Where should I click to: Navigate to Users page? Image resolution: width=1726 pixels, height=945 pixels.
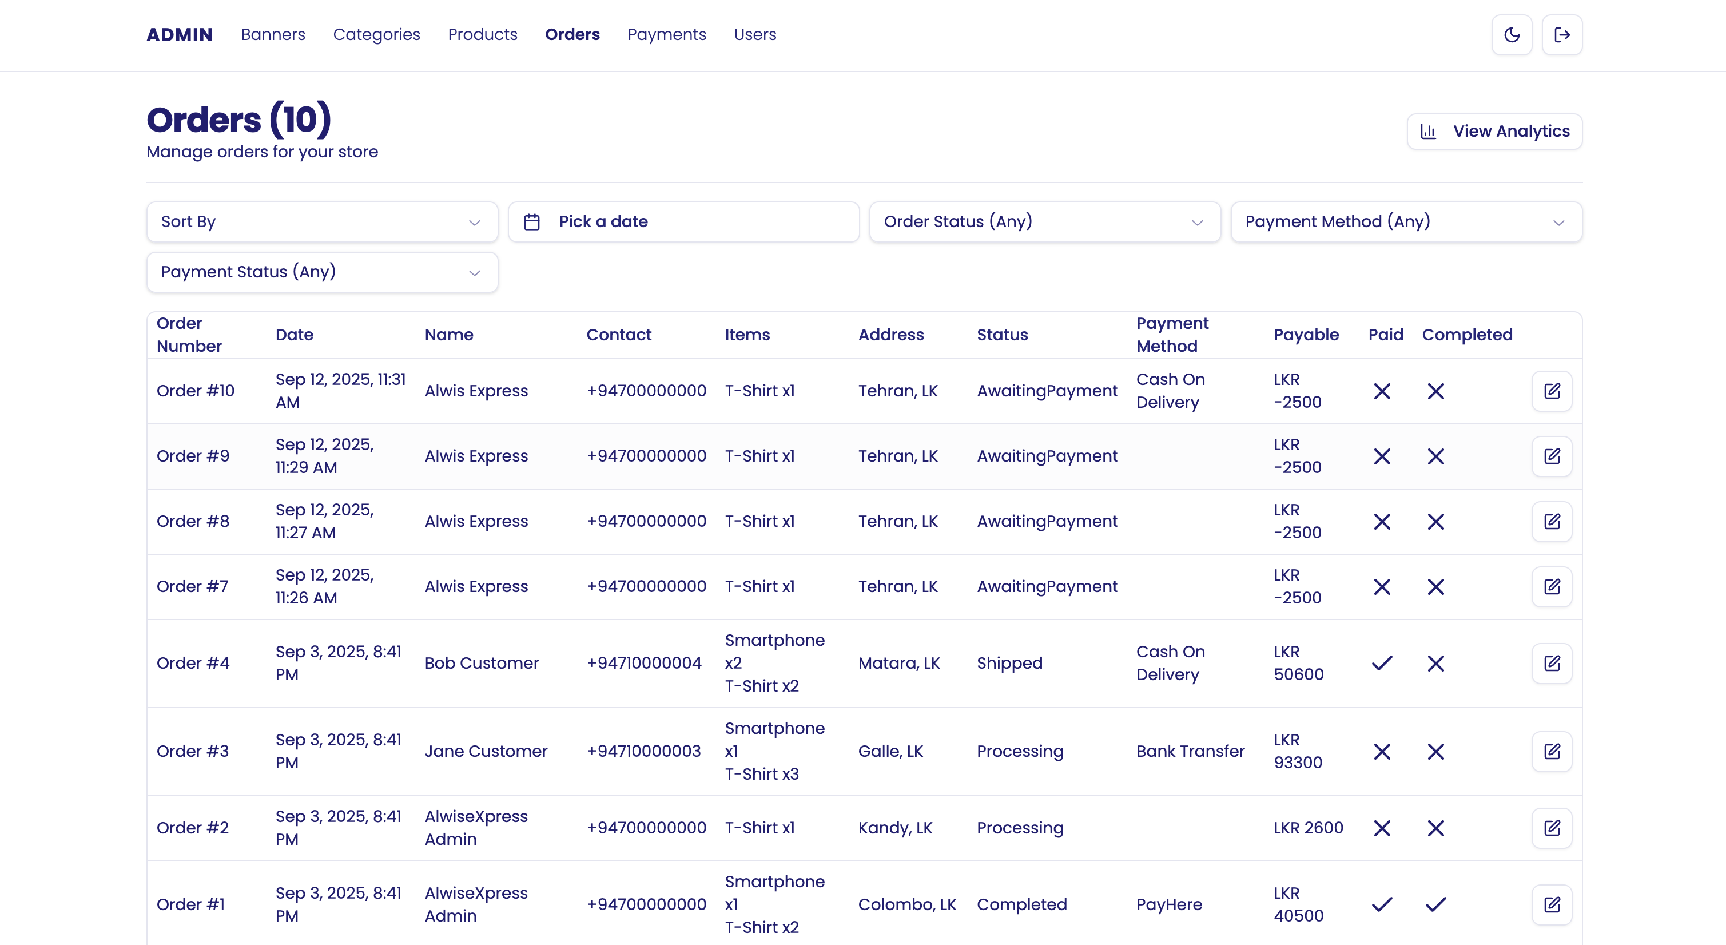[754, 34]
